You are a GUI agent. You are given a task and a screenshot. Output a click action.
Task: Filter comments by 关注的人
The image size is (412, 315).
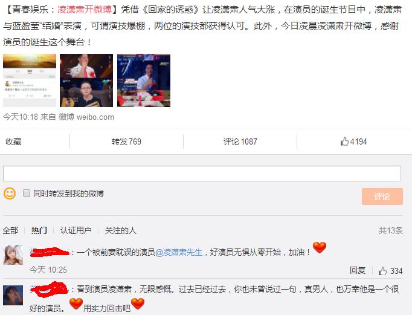point(121,230)
